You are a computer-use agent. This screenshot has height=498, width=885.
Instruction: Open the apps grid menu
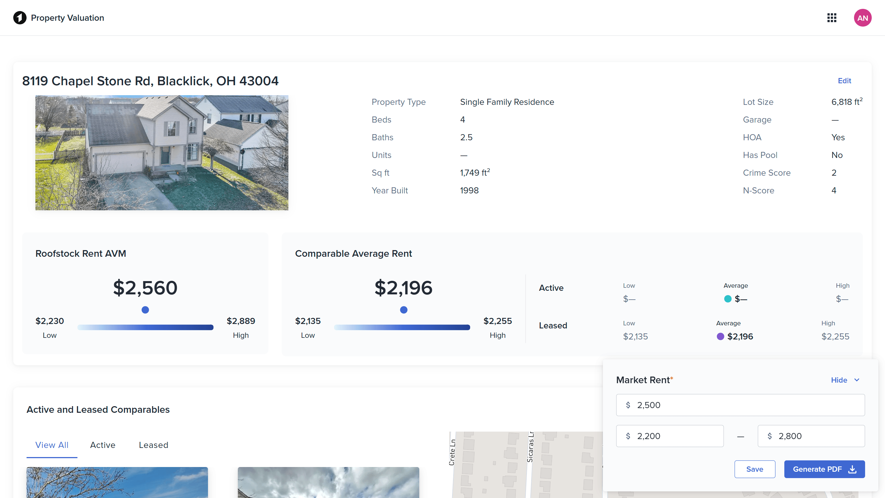click(x=831, y=18)
